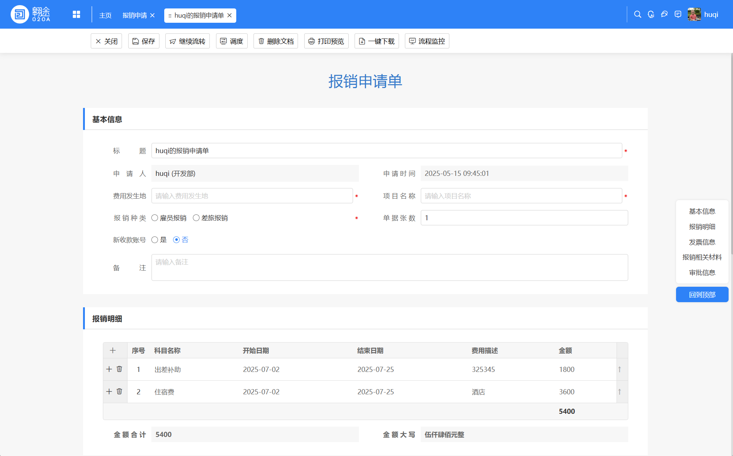Image resolution: width=733 pixels, height=456 pixels.
Task: Select 差旅报销 radio option
Action: point(196,218)
